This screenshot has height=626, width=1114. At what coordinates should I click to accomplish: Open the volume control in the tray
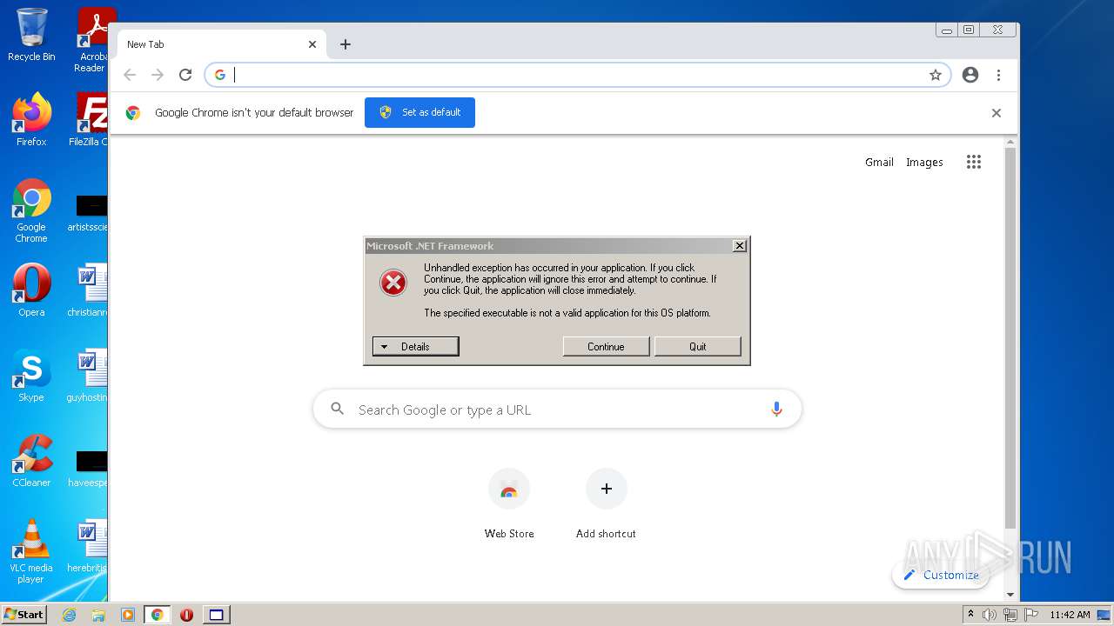tap(990, 615)
